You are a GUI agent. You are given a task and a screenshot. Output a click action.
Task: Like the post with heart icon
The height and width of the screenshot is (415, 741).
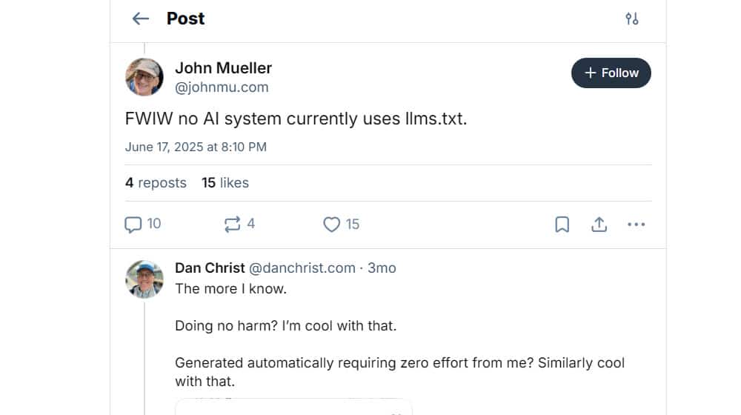coord(332,224)
